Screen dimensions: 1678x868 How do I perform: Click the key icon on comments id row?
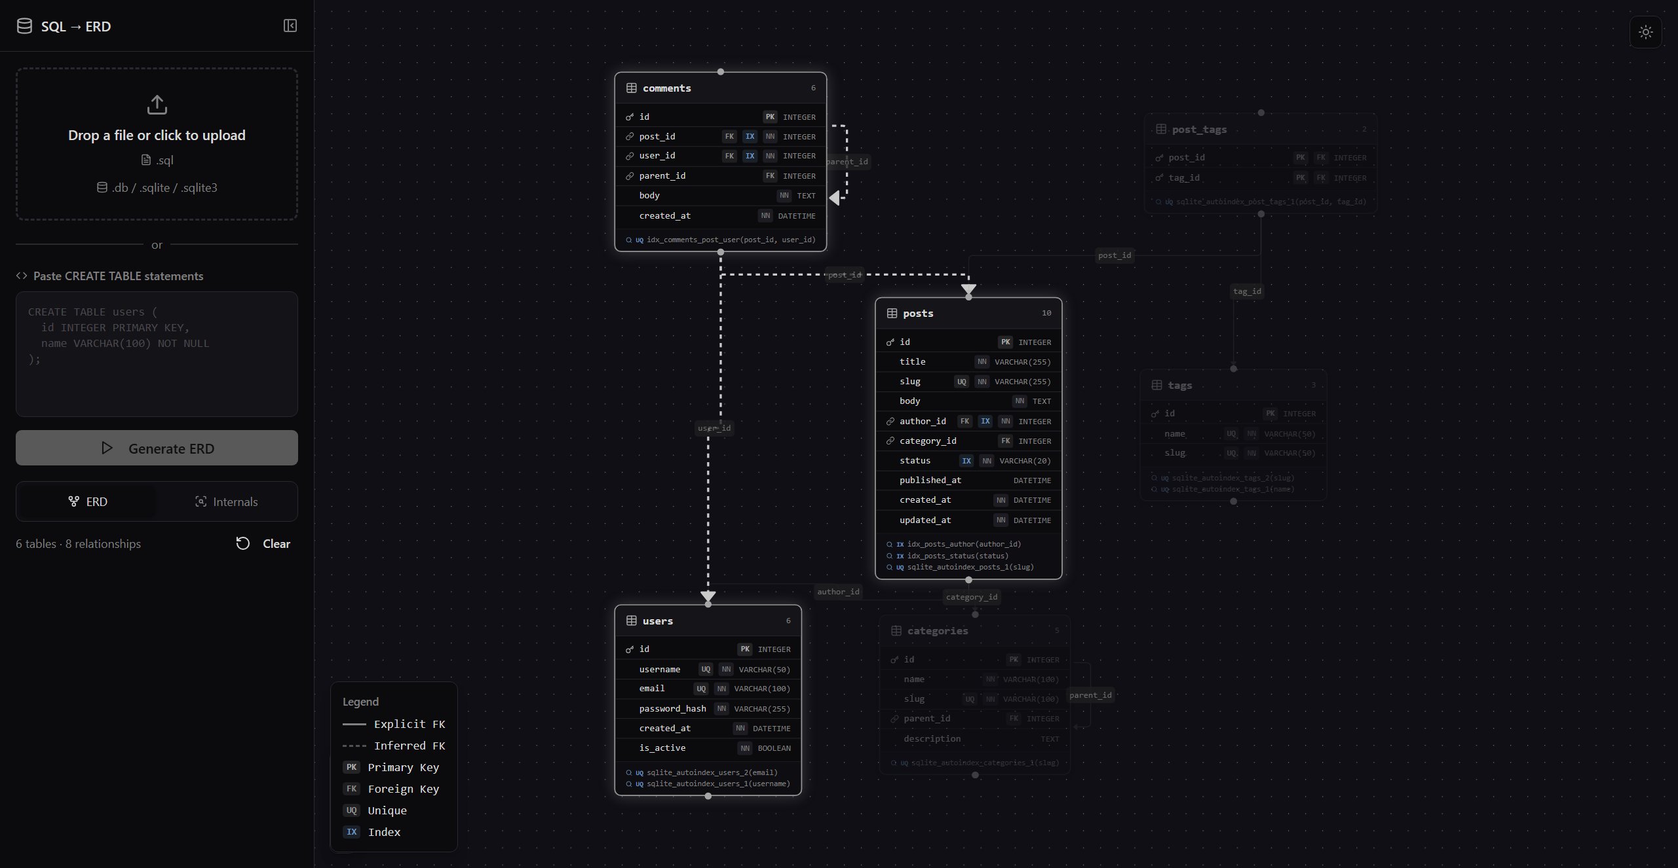coord(630,117)
